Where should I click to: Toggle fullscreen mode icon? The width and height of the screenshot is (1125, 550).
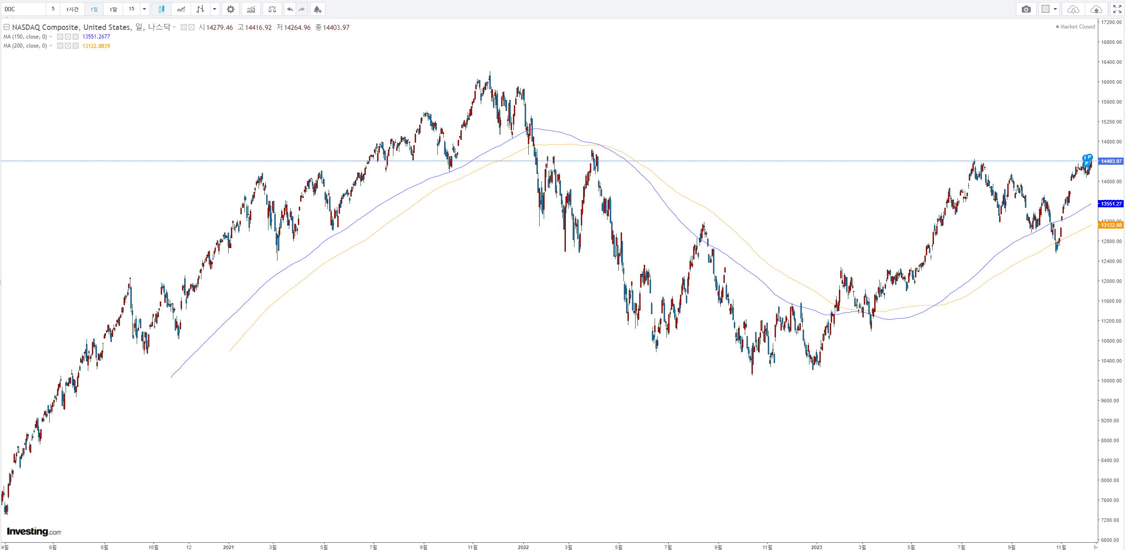point(1117,9)
